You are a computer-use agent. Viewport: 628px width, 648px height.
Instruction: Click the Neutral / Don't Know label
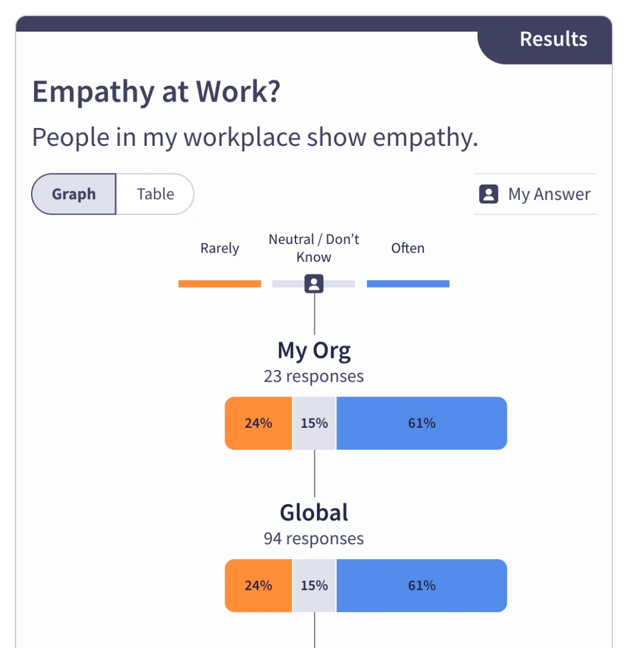314,248
